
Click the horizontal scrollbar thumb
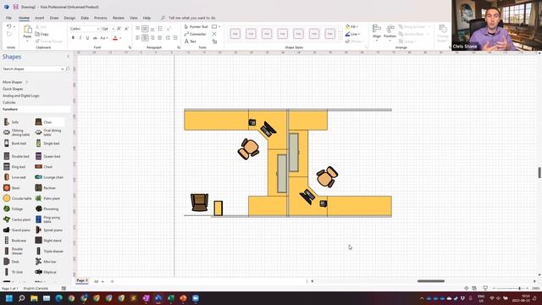click(431, 281)
